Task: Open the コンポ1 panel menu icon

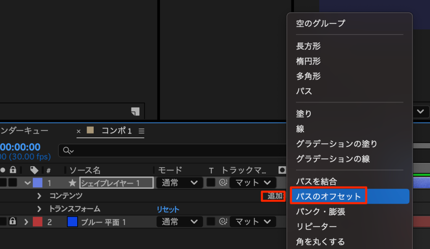Action: (142, 131)
